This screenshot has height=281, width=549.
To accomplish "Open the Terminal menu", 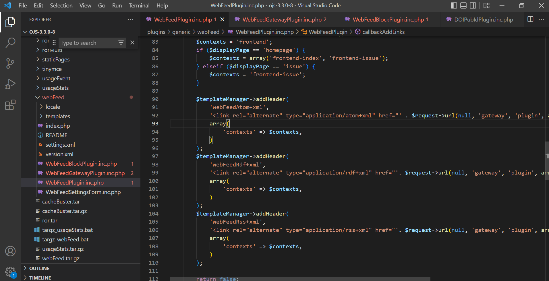I will [x=139, y=5].
